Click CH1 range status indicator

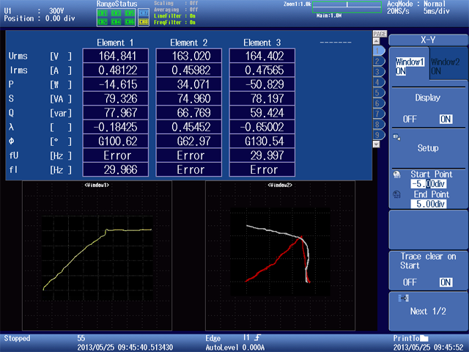coord(103,13)
